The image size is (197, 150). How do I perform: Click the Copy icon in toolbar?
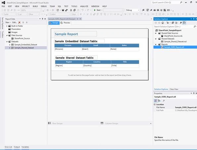coord(74,10)
